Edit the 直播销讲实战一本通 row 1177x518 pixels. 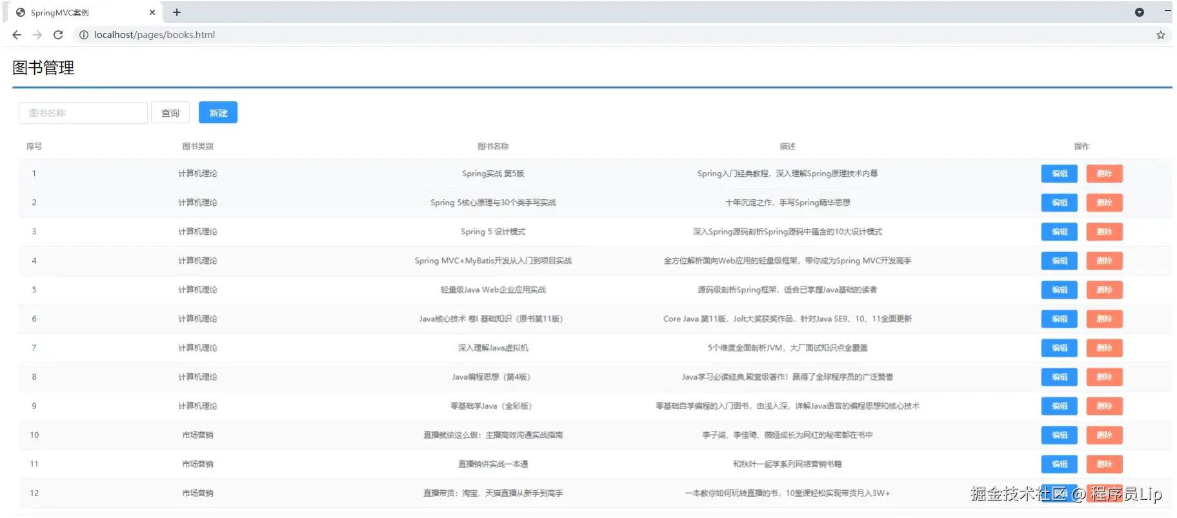point(1060,464)
